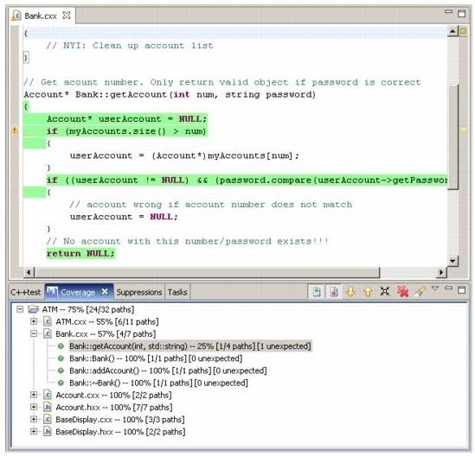475x456 pixels.
Task: Collapse the ATM project tree node
Action: click(20, 309)
